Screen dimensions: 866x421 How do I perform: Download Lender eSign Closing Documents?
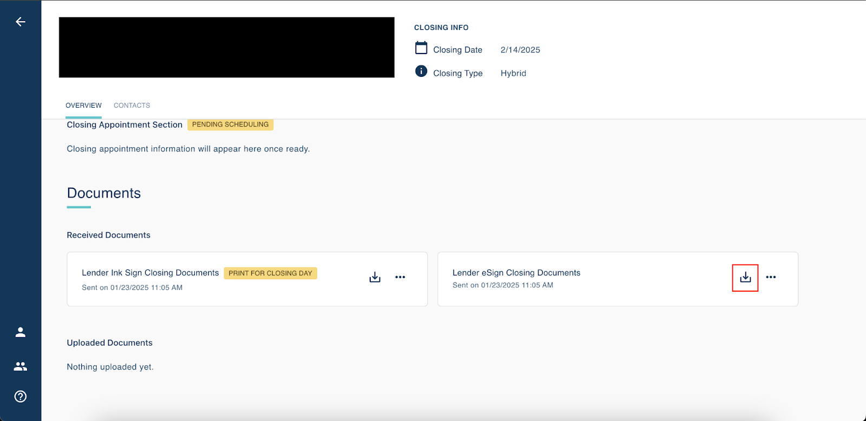coord(745,277)
